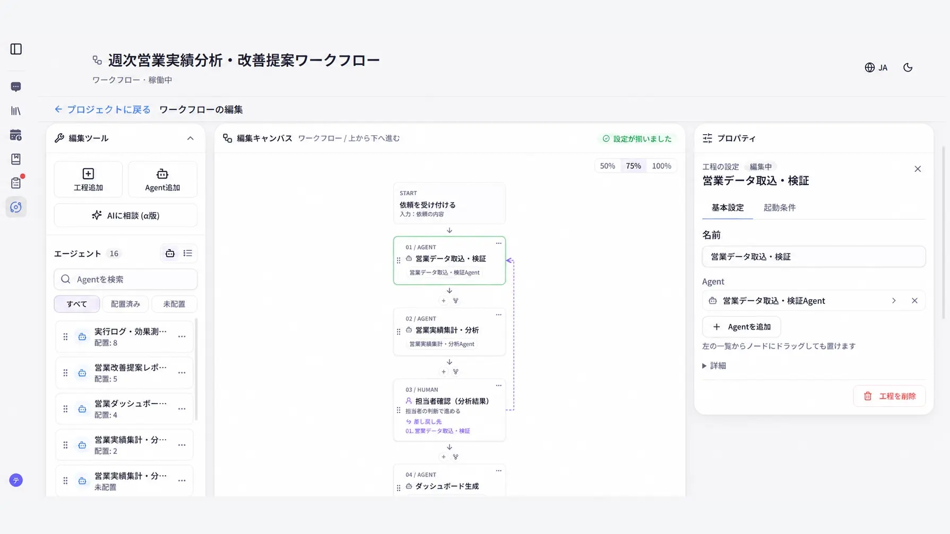
Task: Switch to 基本設定 tab
Action: coord(727,207)
